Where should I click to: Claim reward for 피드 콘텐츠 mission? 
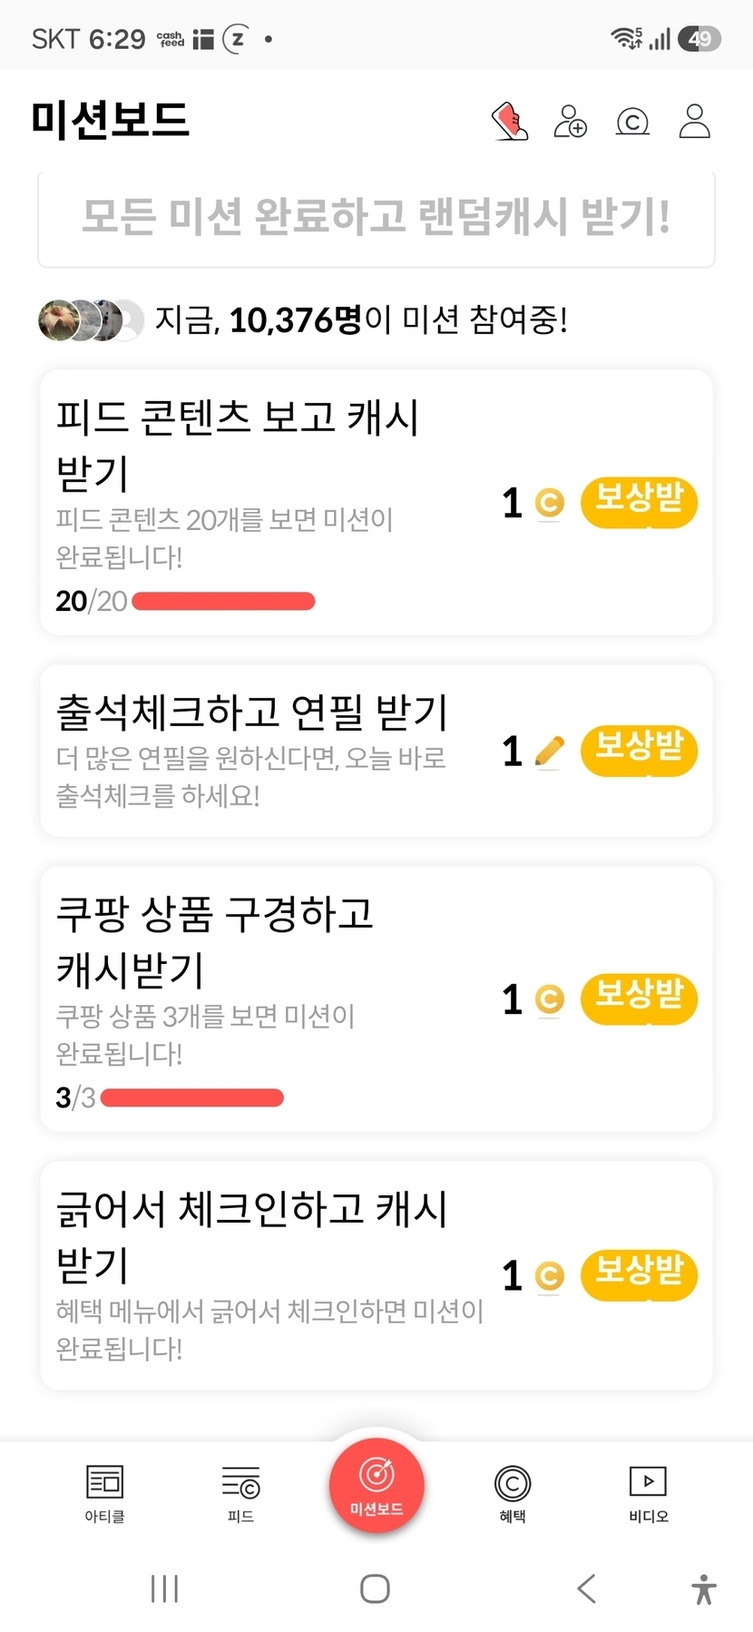[639, 502]
